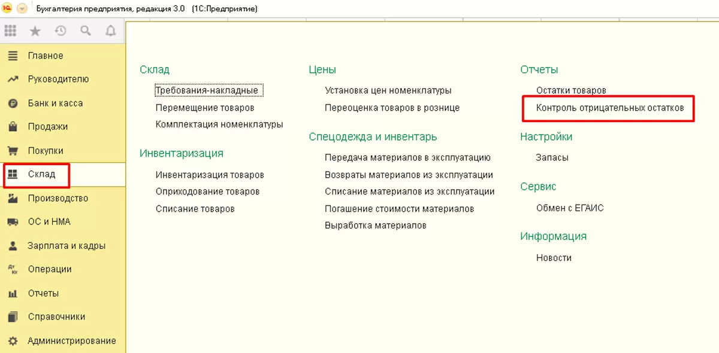The width and height of the screenshot is (719, 353).
Task: Click the ОС и НМА truck icon
Action: 13,222
